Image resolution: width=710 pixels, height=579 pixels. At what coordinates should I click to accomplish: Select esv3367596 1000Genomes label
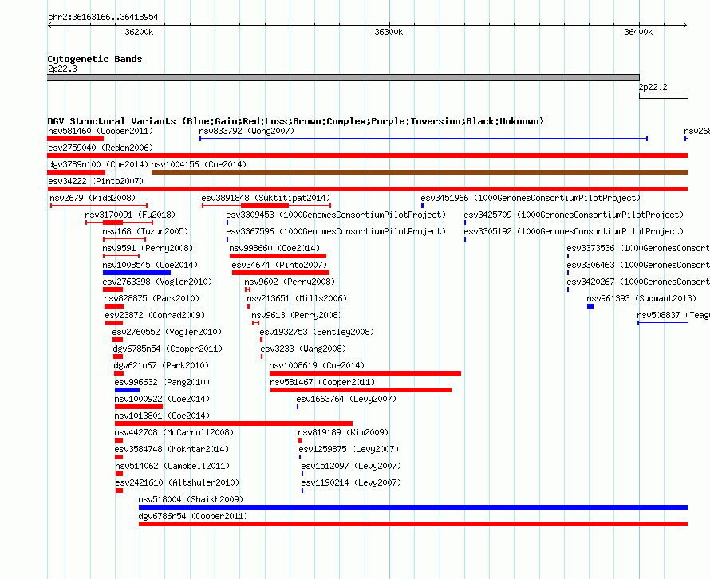(x=336, y=232)
